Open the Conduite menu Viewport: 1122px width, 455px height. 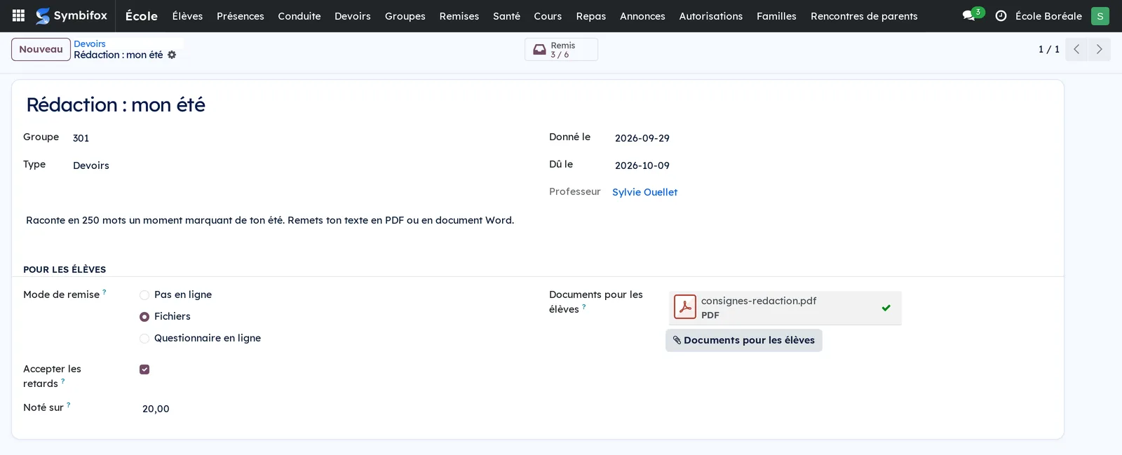tap(299, 15)
